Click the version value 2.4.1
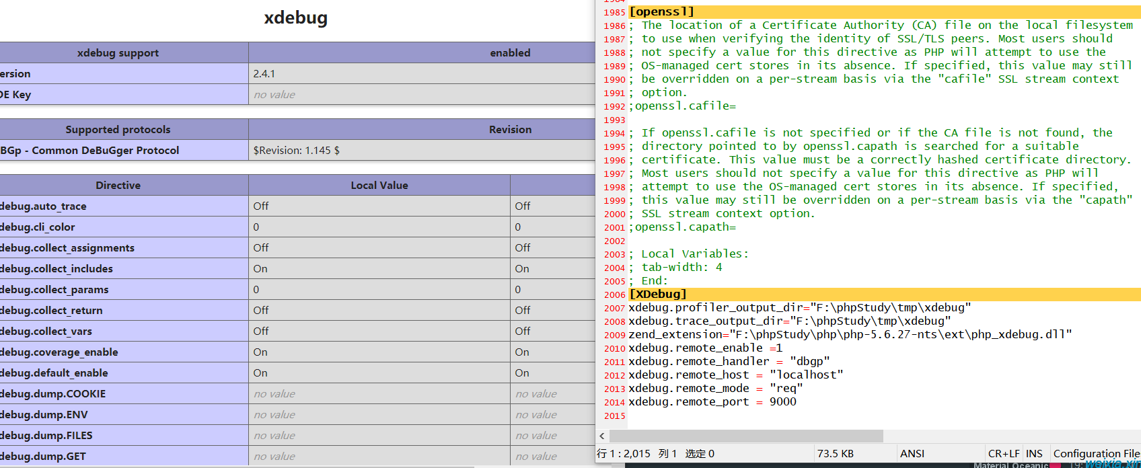The width and height of the screenshot is (1141, 468). click(264, 73)
